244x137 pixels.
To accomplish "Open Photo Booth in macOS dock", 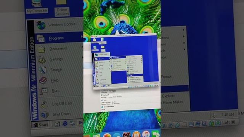I will (x=127, y=134).
